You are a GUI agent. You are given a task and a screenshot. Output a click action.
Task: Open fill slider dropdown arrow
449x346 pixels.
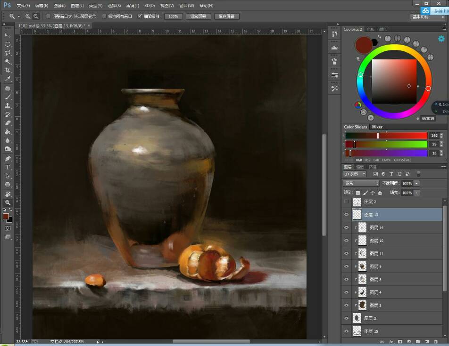click(416, 193)
